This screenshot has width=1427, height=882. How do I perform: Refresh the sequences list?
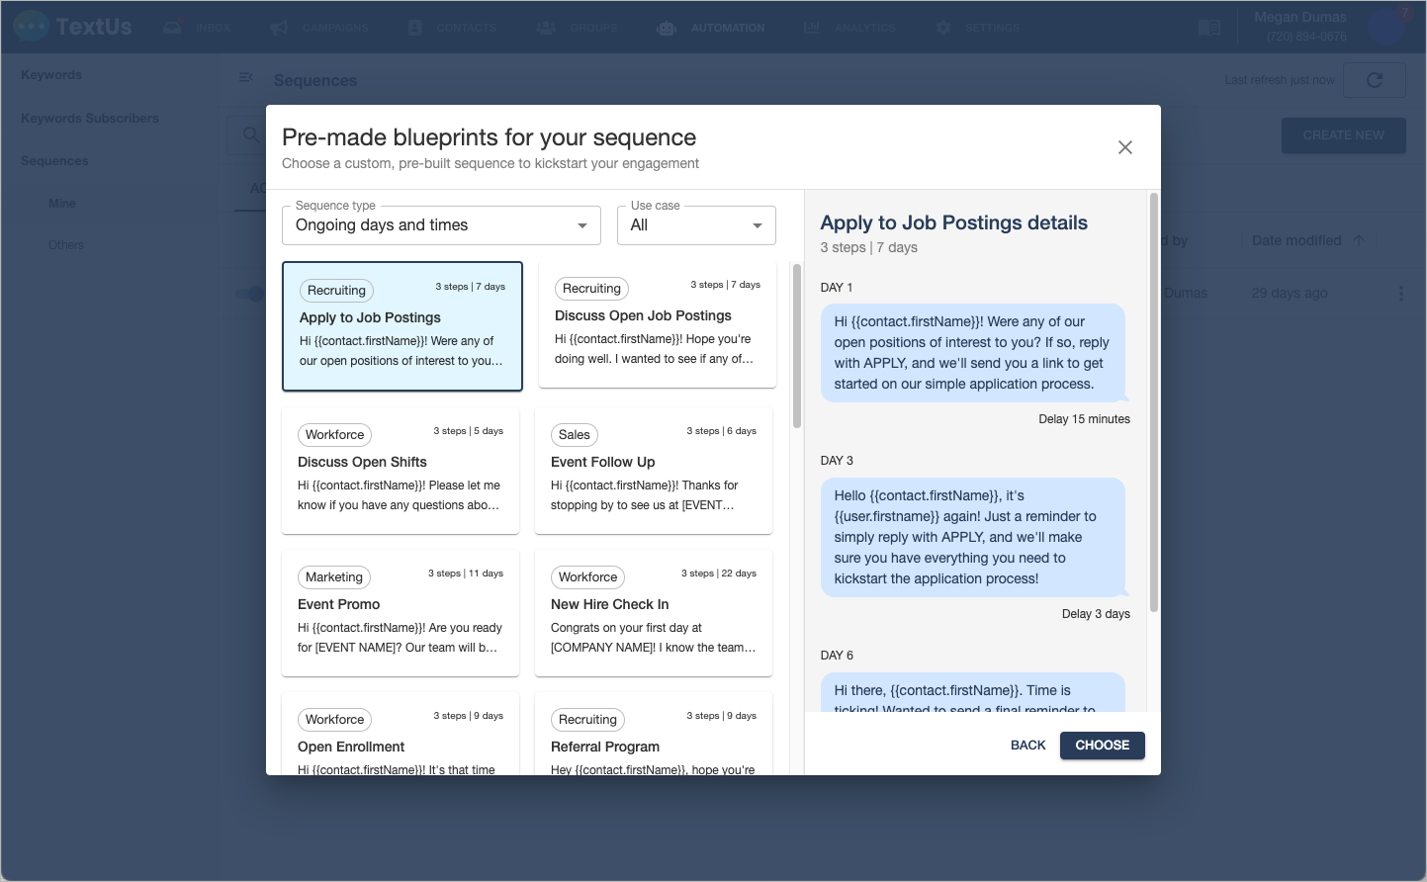pos(1374,80)
